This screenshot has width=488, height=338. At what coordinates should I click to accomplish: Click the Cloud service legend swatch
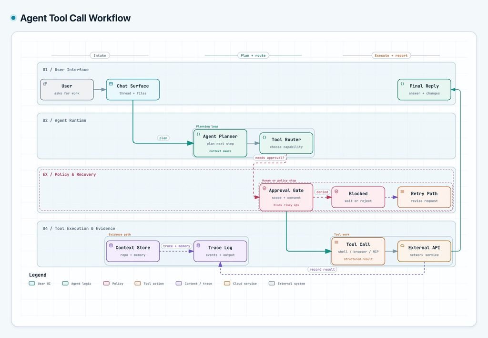[x=227, y=284]
